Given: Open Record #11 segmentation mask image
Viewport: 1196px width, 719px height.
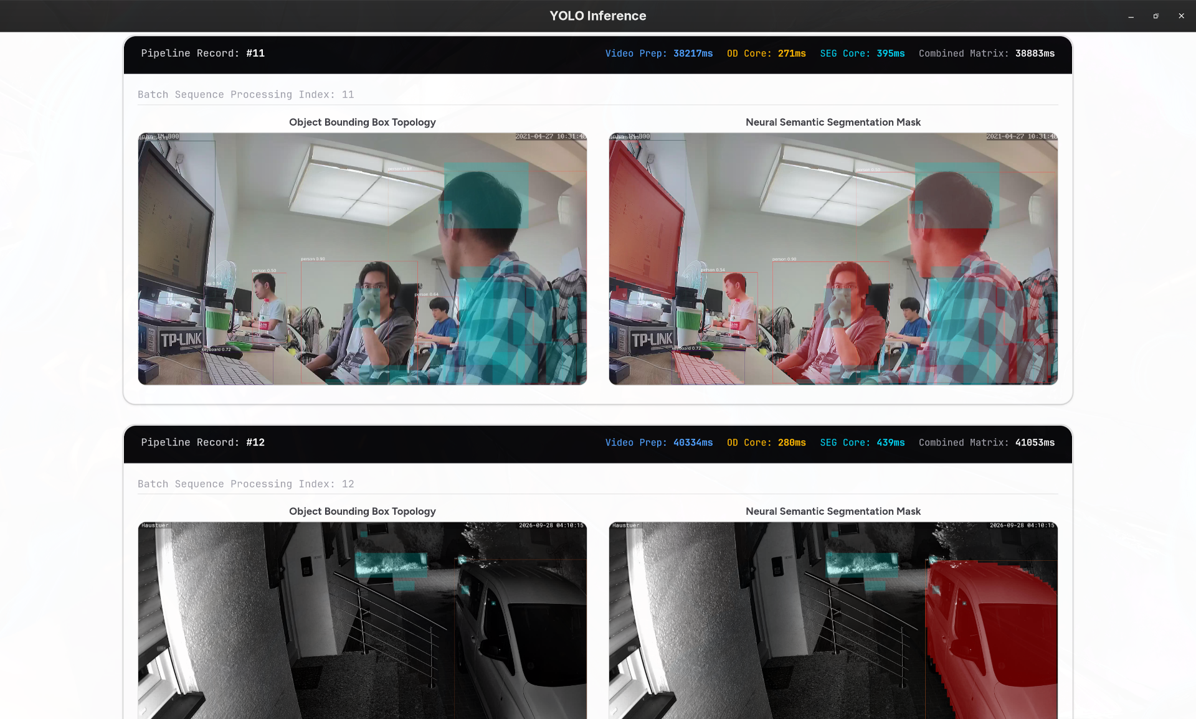Looking at the screenshot, I should (833, 258).
